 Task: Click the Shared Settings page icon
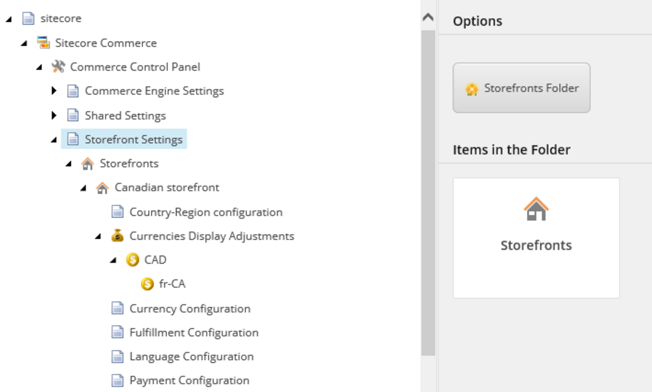(x=73, y=115)
